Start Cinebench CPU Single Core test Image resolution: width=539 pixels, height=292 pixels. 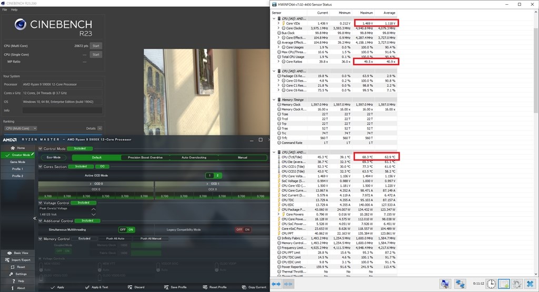pyautogui.click(x=96, y=55)
